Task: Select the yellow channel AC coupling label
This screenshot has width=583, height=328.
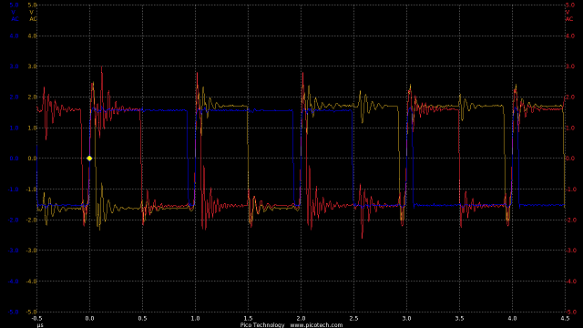Action: [33, 19]
